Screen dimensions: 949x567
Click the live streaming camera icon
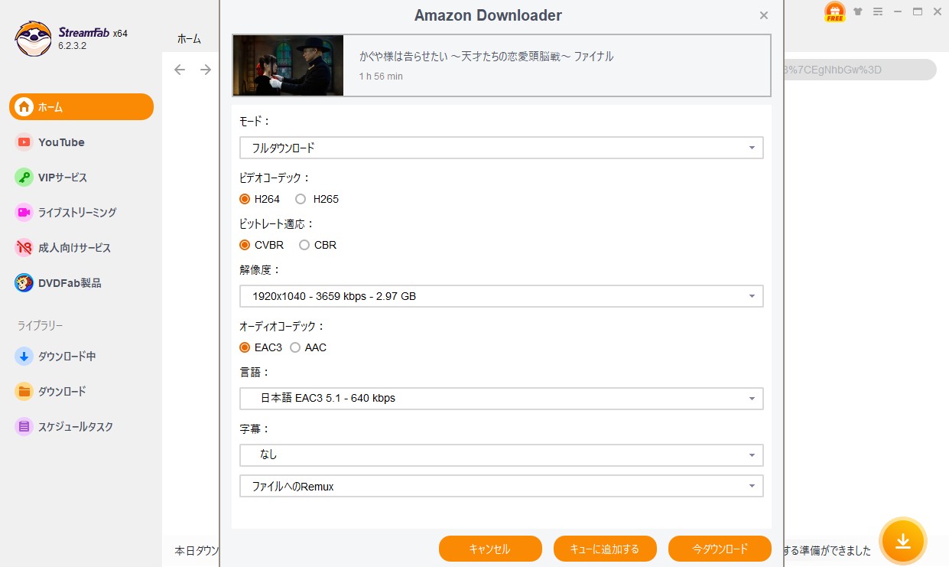pos(24,213)
